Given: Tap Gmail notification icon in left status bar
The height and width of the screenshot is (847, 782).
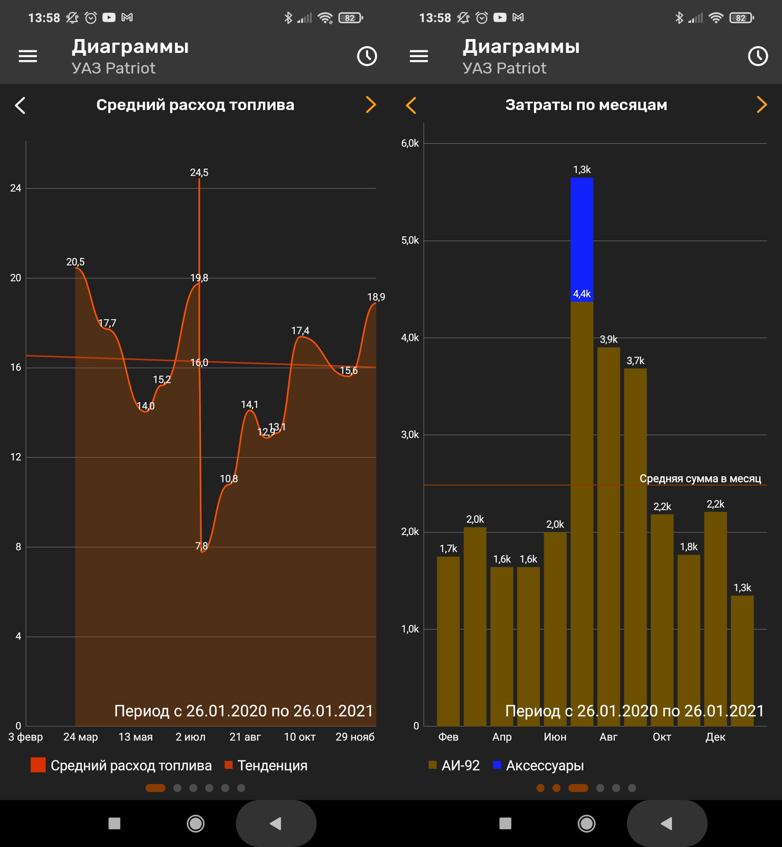Looking at the screenshot, I should [x=127, y=17].
